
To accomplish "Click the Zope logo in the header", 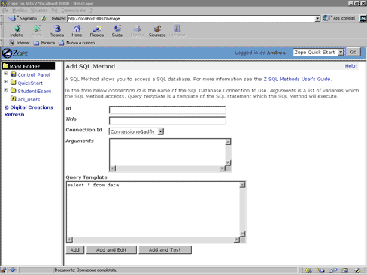I will 15,53.
